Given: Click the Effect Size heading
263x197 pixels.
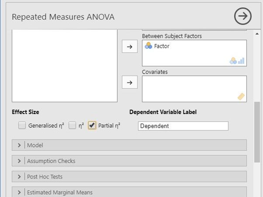Looking at the screenshot, I should click(25, 112).
